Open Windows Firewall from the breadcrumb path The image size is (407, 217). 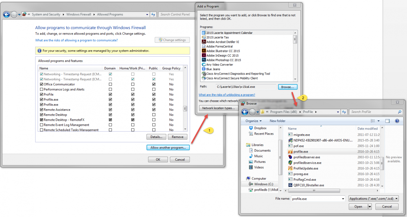[x=79, y=14]
